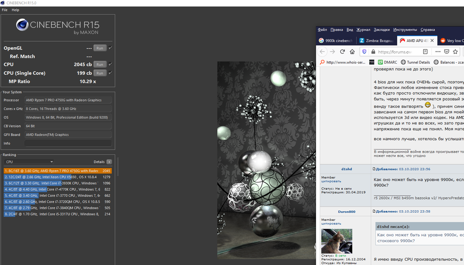Open the CPU ranking dropdown
The image size is (464, 265).
(x=30, y=162)
